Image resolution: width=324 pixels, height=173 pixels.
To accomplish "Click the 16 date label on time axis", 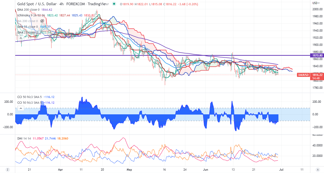I will click(x=165, y=170).
